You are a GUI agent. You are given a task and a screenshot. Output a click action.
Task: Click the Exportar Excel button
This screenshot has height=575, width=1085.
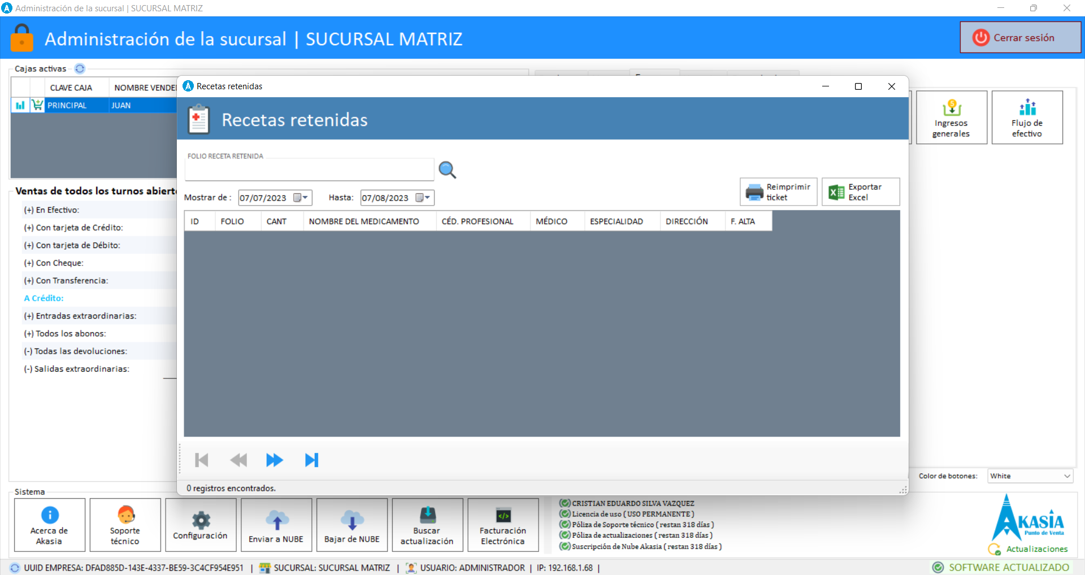(860, 192)
